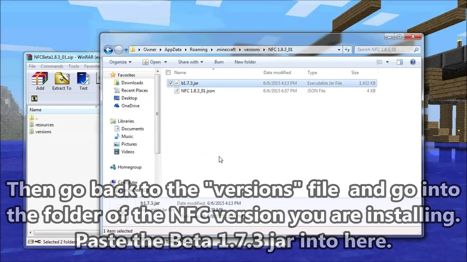The height and width of the screenshot is (262, 467).
Task: Click the Owner breadcrumb in address bar
Action: 150,49
